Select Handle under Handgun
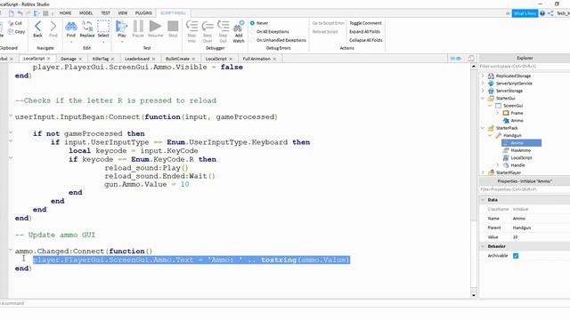Screen dimensions: 570x320 coord(517,165)
